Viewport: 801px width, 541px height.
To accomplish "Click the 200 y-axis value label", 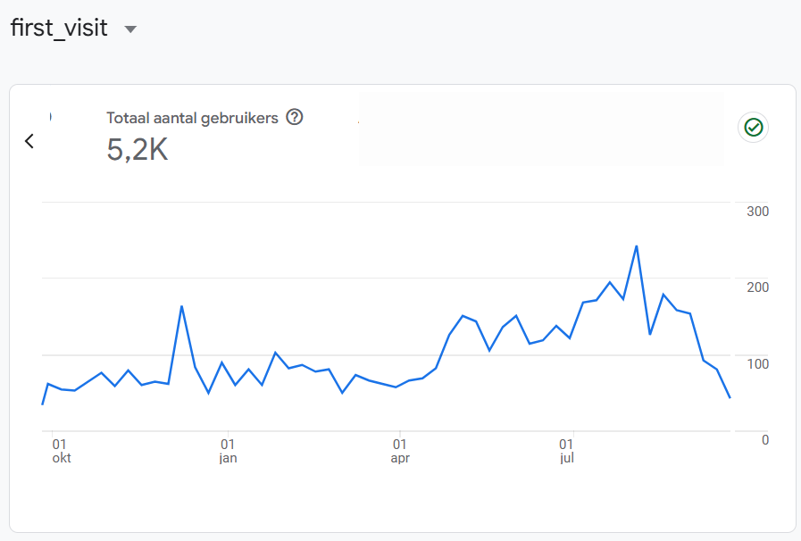I will tap(758, 287).
